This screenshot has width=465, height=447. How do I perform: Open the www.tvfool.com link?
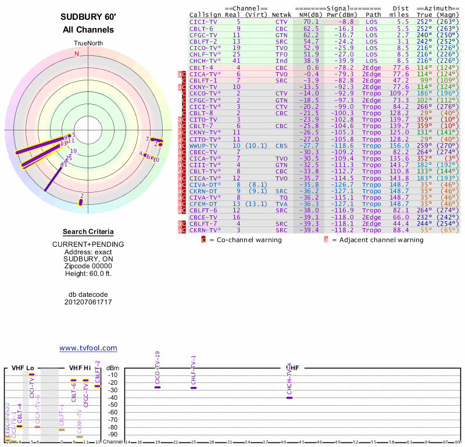click(x=88, y=348)
